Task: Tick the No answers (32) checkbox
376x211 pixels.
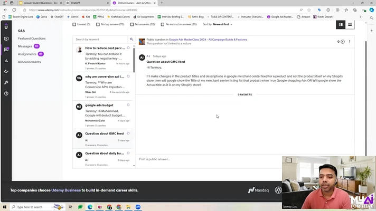Action: (132, 24)
